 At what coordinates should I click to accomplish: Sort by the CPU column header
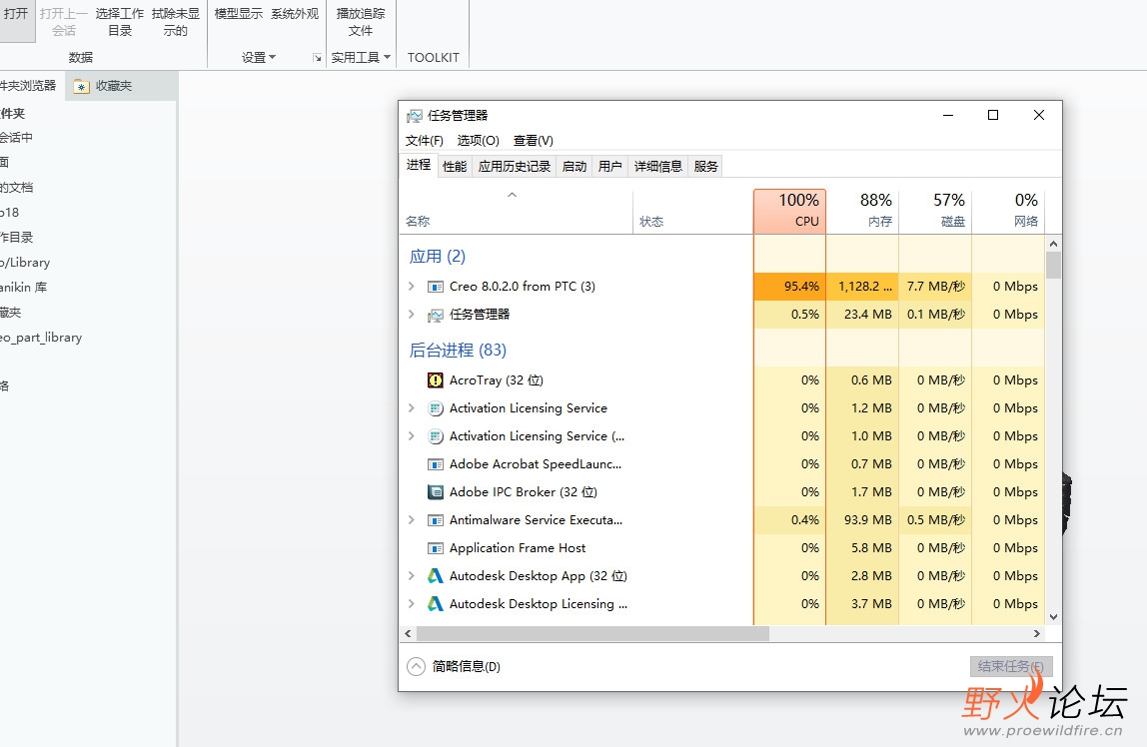click(789, 212)
